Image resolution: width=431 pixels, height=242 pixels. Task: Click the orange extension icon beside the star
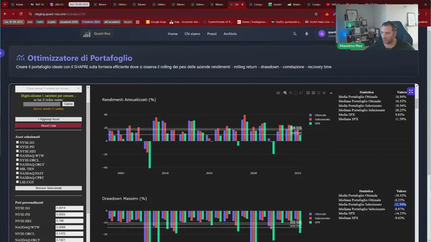(327, 14)
